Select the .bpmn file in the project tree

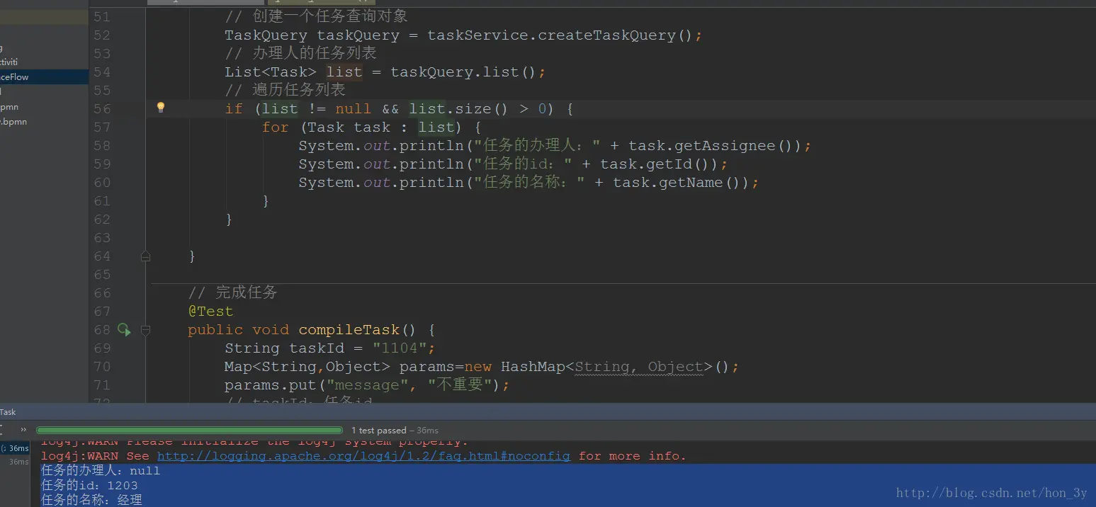pyautogui.click(x=14, y=122)
